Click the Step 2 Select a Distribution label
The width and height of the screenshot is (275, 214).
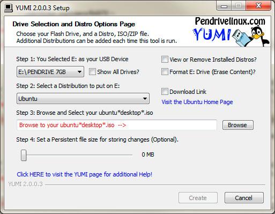pos(68,86)
